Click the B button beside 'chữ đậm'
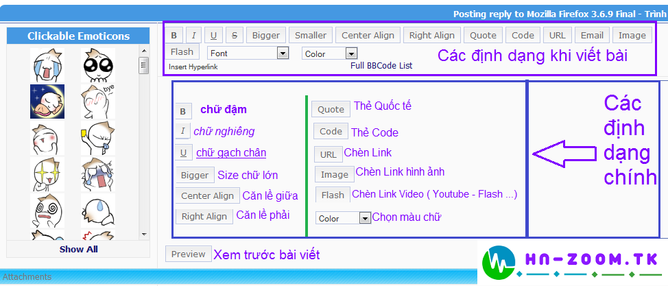The width and height of the screenshot is (668, 286). (184, 111)
